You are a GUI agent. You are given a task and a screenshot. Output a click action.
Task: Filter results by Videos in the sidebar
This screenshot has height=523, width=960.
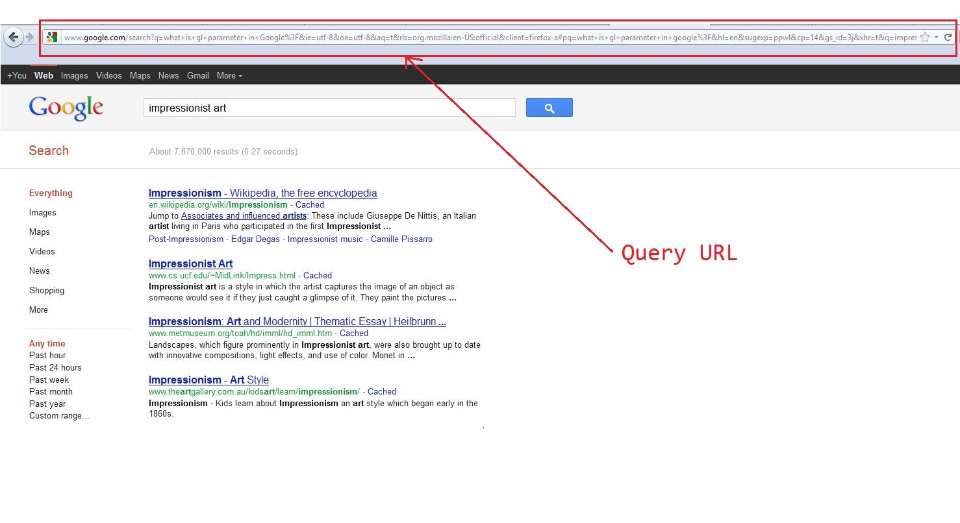pyautogui.click(x=42, y=252)
